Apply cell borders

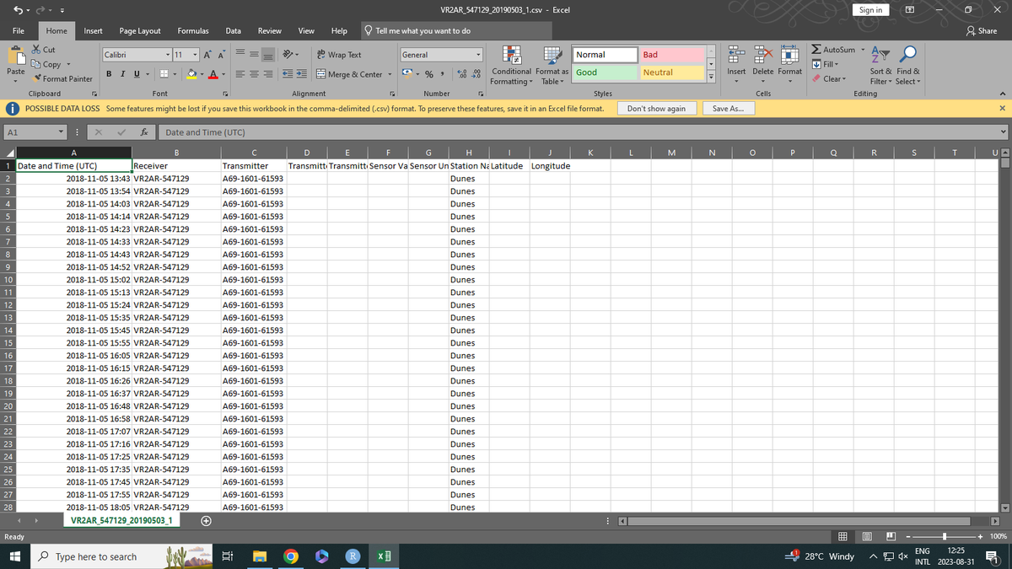click(164, 74)
